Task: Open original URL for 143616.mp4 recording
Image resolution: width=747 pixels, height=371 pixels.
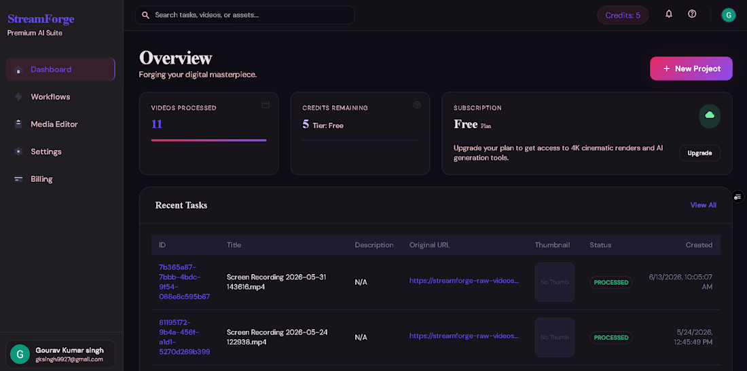Action: 464,281
